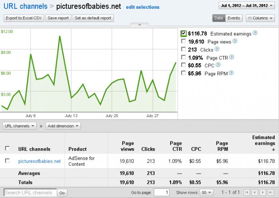Image resolution: width=279 pixels, height=198 pixels.
Task: Click the Save report button
Action: [58, 18]
